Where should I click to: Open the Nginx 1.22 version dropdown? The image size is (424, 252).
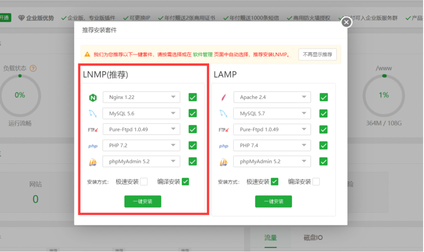(x=142, y=97)
